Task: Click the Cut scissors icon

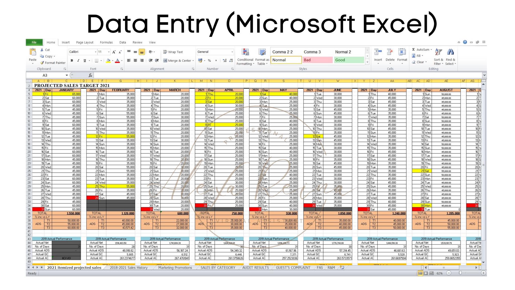Action: (42, 50)
